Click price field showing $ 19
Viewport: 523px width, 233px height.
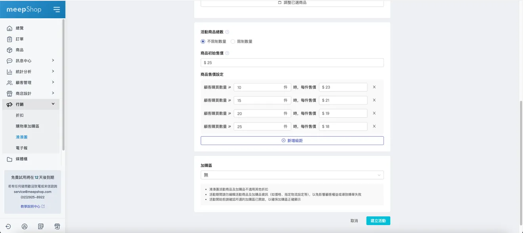pyautogui.click(x=343, y=113)
